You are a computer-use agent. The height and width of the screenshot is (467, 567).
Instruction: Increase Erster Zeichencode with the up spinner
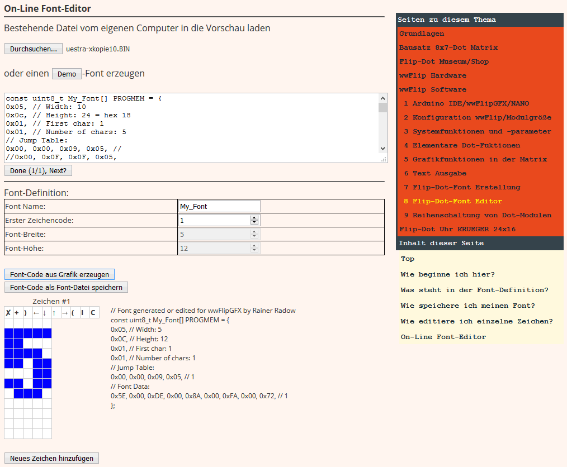(x=254, y=218)
